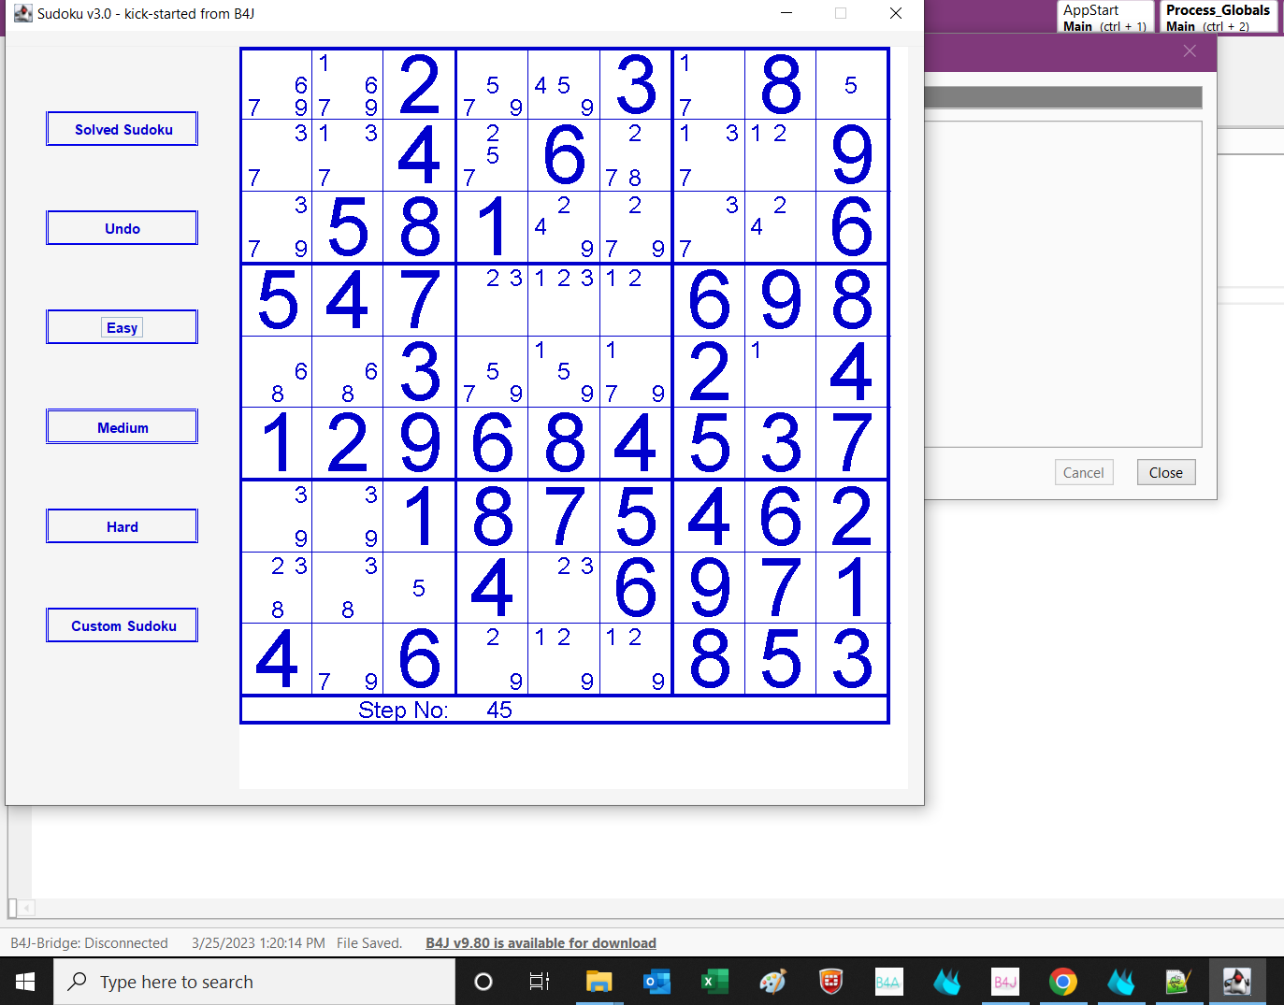Minimize the Sudoku window
The height and width of the screenshot is (1005, 1284).
pos(786,13)
